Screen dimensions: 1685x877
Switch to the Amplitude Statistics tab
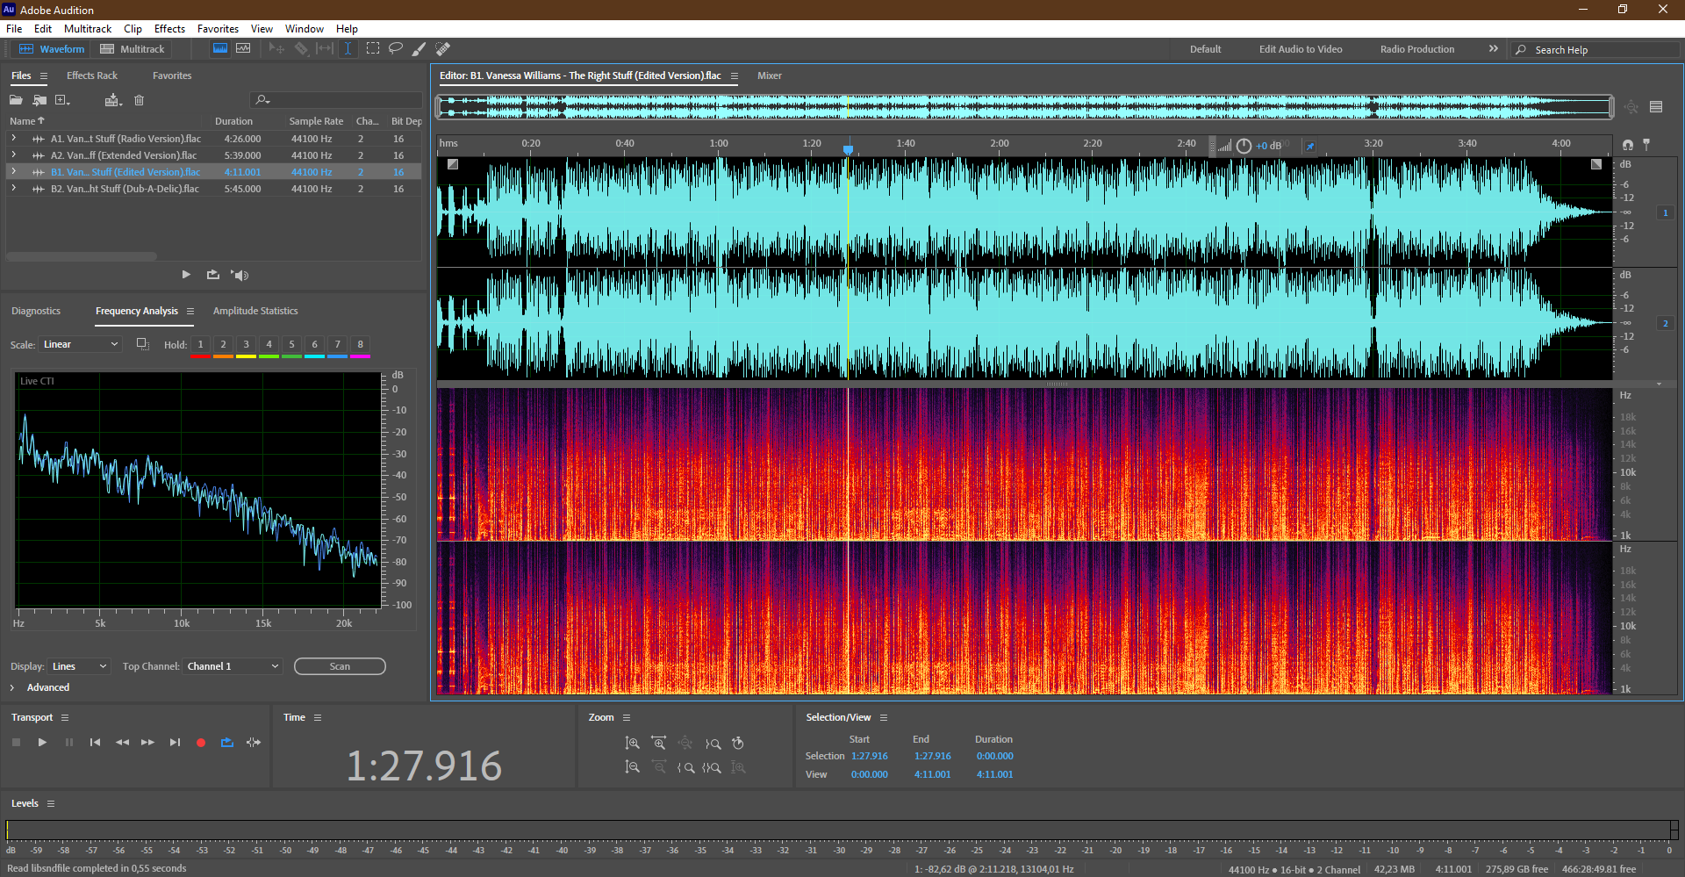pyautogui.click(x=255, y=311)
